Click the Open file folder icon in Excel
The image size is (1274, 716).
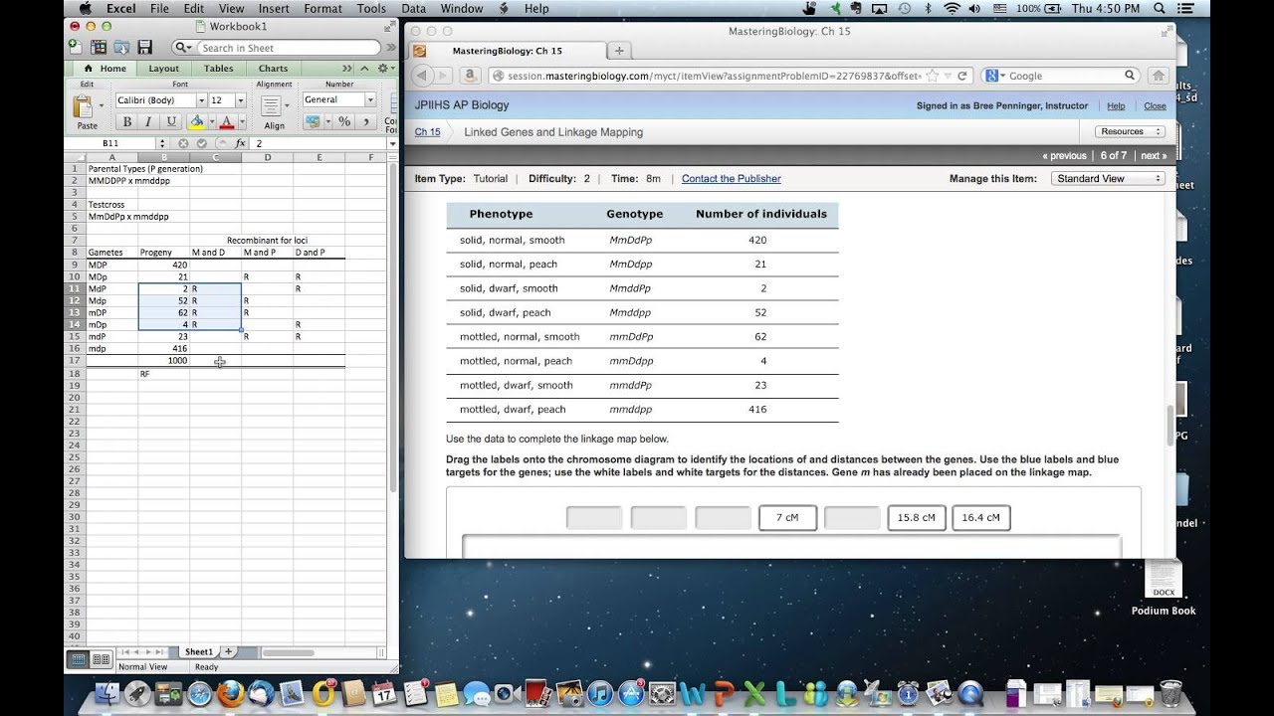tap(122, 48)
